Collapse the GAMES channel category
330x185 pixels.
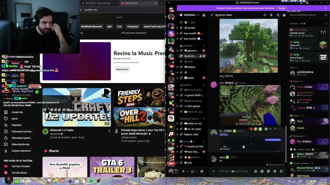point(186,85)
